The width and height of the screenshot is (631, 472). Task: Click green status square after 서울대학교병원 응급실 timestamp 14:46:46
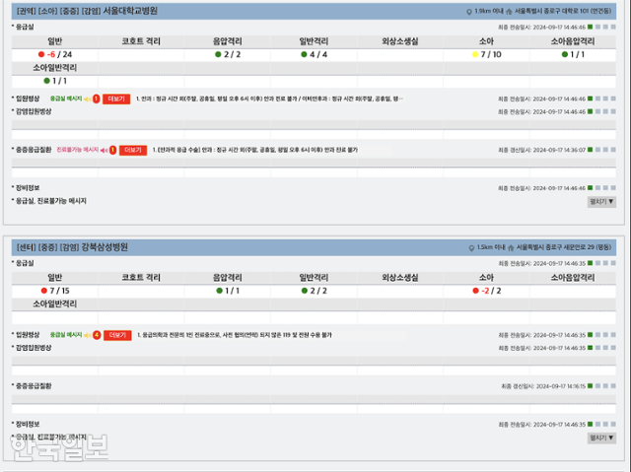coord(590,27)
